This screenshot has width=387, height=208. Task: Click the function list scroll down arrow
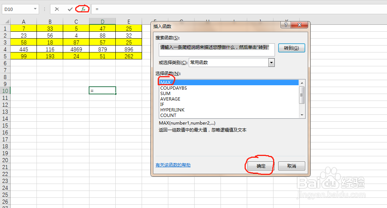click(302, 115)
